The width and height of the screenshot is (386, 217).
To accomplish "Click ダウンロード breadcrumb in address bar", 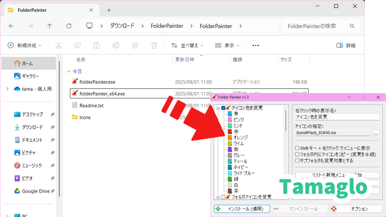I will [x=122, y=26].
